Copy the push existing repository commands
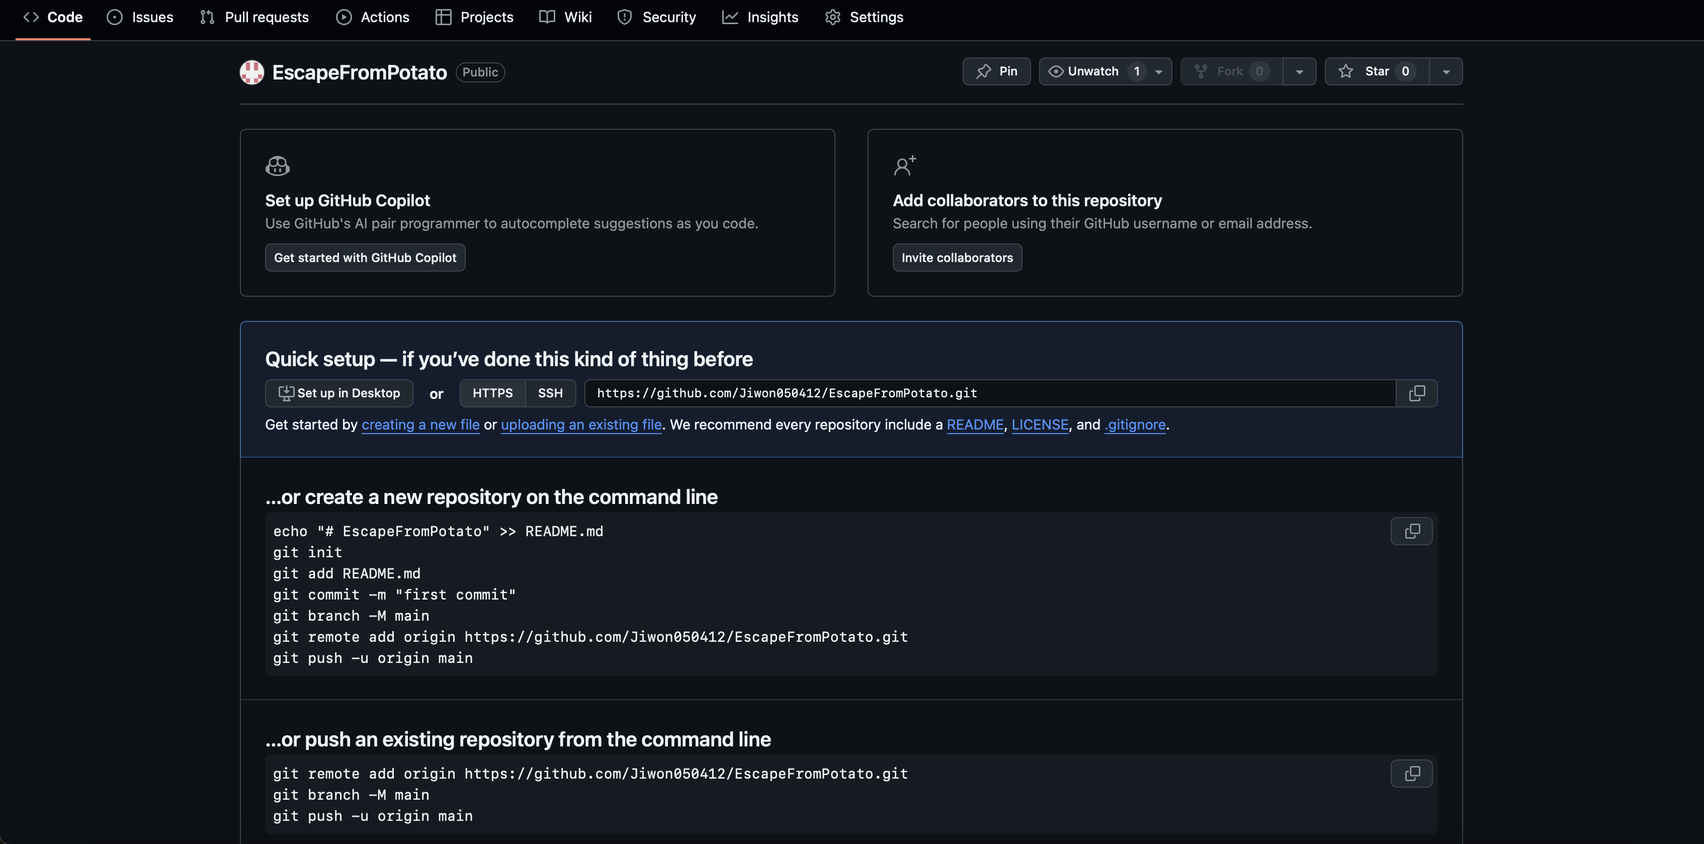Screen dimensions: 1704x844 [x=1411, y=773]
